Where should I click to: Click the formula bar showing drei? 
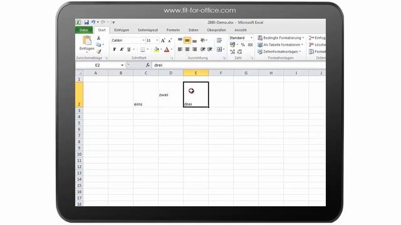(x=239, y=65)
